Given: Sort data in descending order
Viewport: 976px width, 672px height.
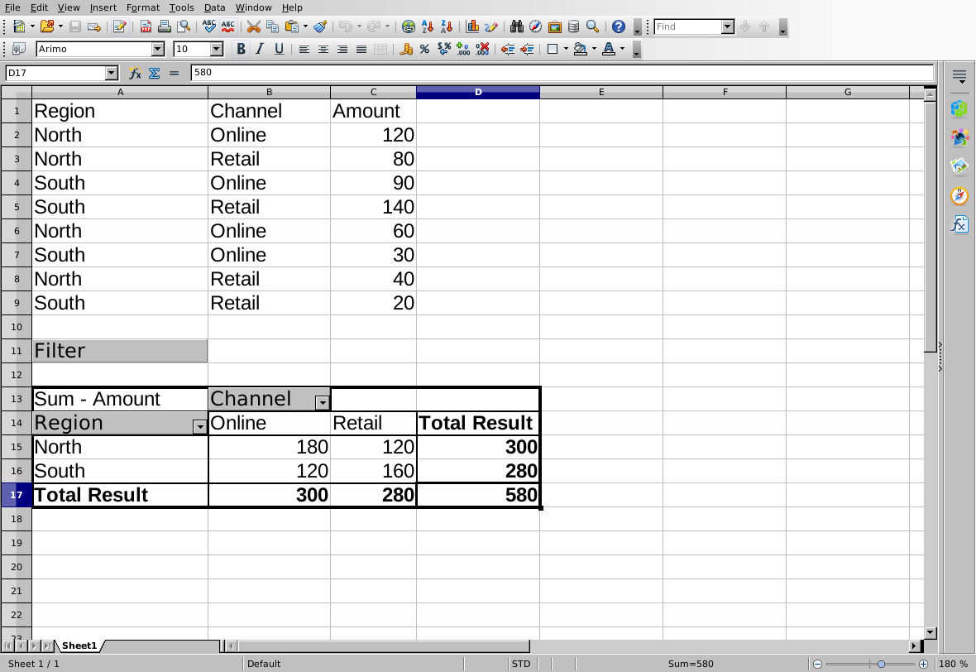Looking at the screenshot, I should (x=447, y=26).
